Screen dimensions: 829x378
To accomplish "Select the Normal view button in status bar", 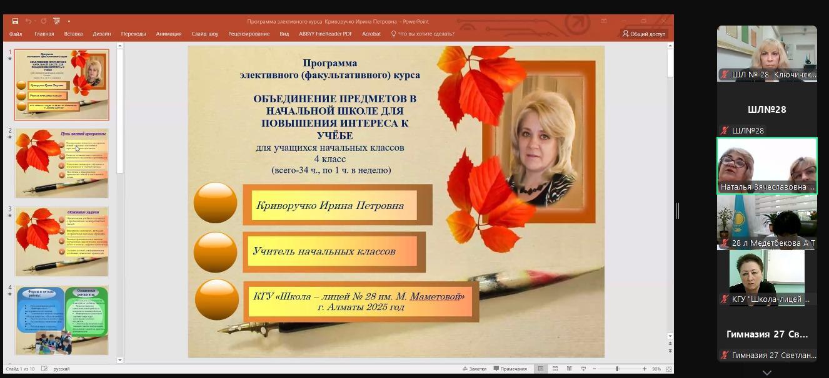I will [x=541, y=369].
